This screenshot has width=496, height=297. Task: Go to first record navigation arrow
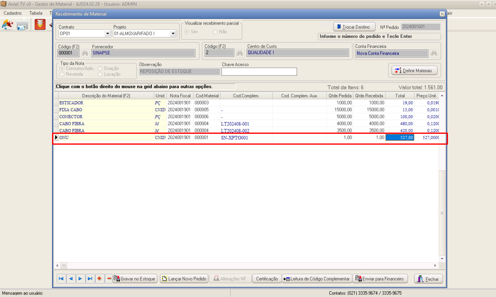(x=61, y=278)
